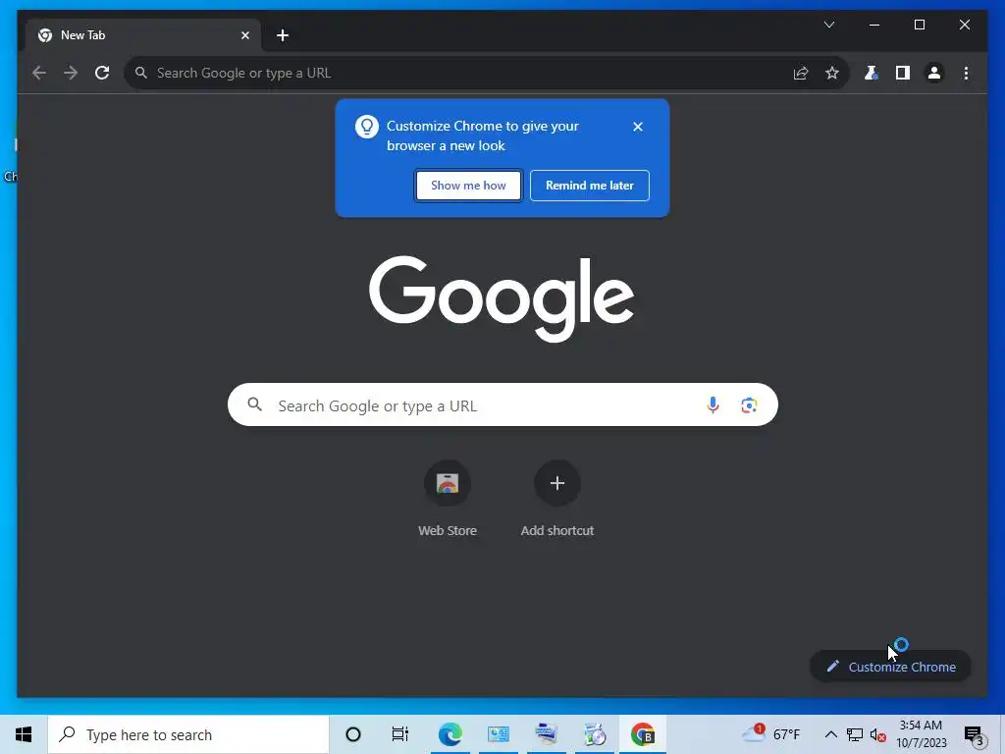Screen dimensions: 1005x754
Task: Open the Chrome Beta taskbar icon
Action: point(642,734)
